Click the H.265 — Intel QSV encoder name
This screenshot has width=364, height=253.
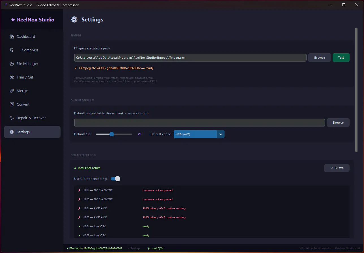coord(94,235)
